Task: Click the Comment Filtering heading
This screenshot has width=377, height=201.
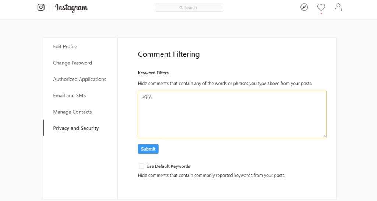Action: click(x=169, y=54)
